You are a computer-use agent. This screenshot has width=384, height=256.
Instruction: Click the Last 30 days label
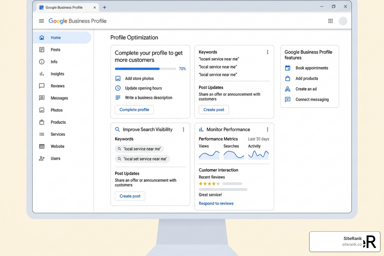(258, 139)
